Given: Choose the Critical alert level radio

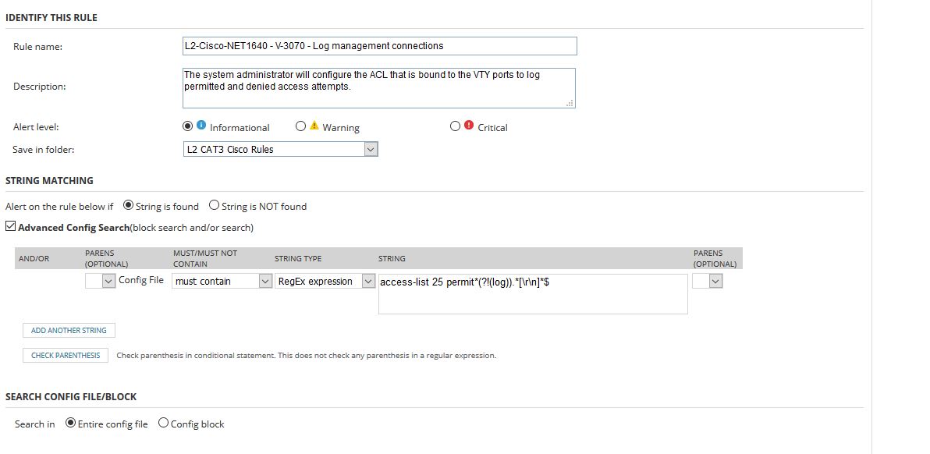Looking at the screenshot, I should (x=455, y=126).
